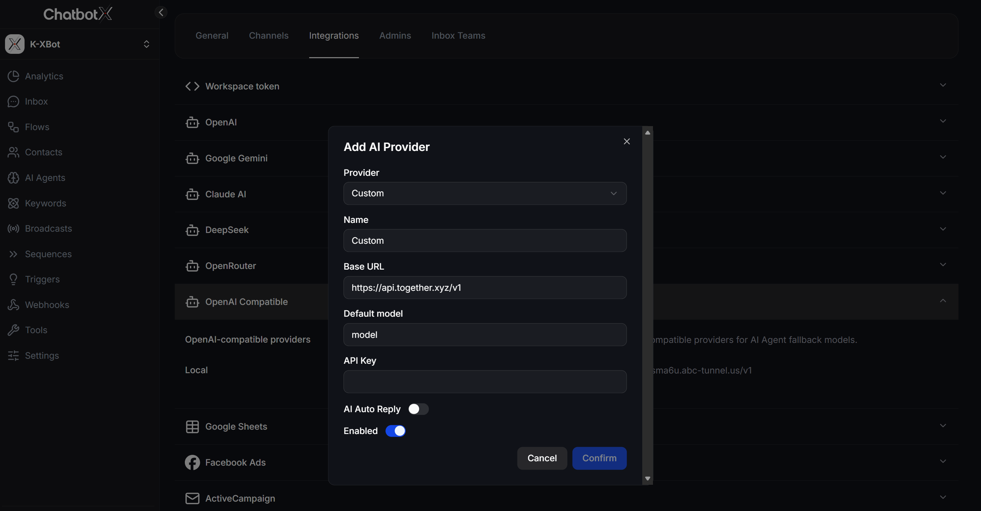
Task: Open the Inbox chat bubble icon
Action: click(13, 102)
